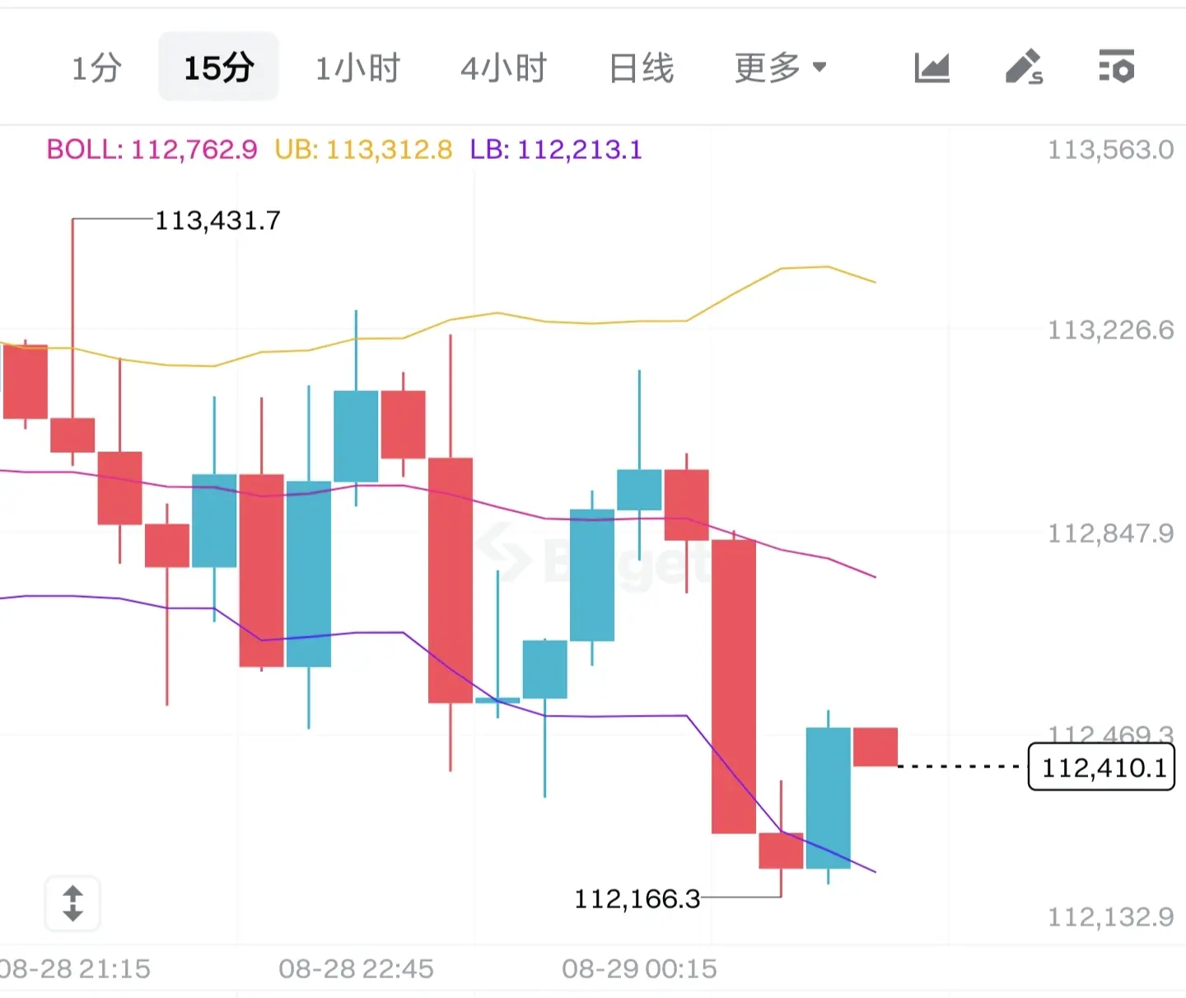The image size is (1186, 998).
Task: Select the 日线 daily timeframe
Action: (x=641, y=68)
